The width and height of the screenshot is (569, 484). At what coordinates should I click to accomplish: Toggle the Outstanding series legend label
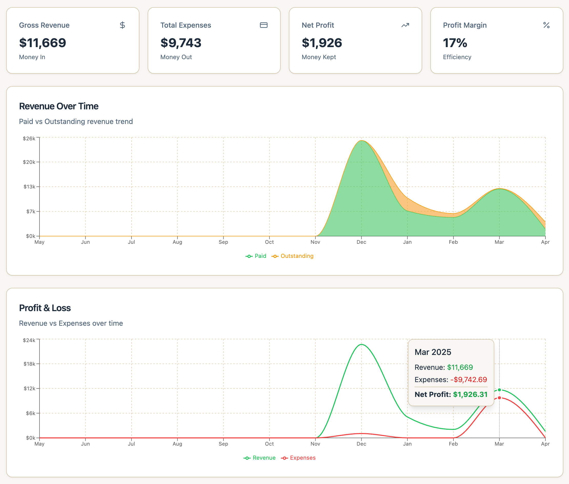[297, 256]
